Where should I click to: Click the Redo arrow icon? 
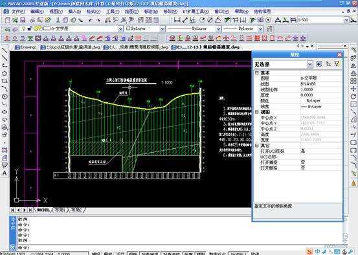[98, 20]
